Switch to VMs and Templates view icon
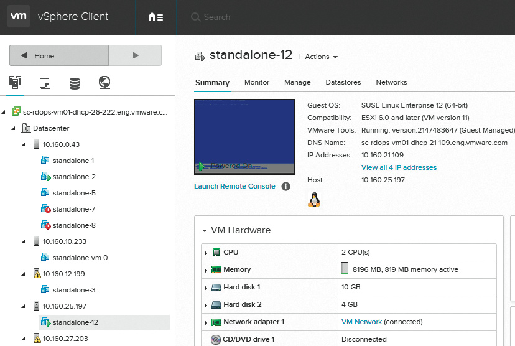 point(45,82)
